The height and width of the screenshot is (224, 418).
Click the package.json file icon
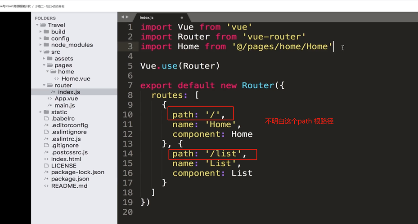pyautogui.click(x=46, y=179)
